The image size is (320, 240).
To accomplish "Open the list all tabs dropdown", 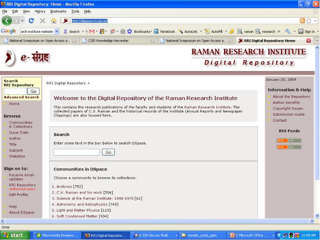I will point(317,41).
